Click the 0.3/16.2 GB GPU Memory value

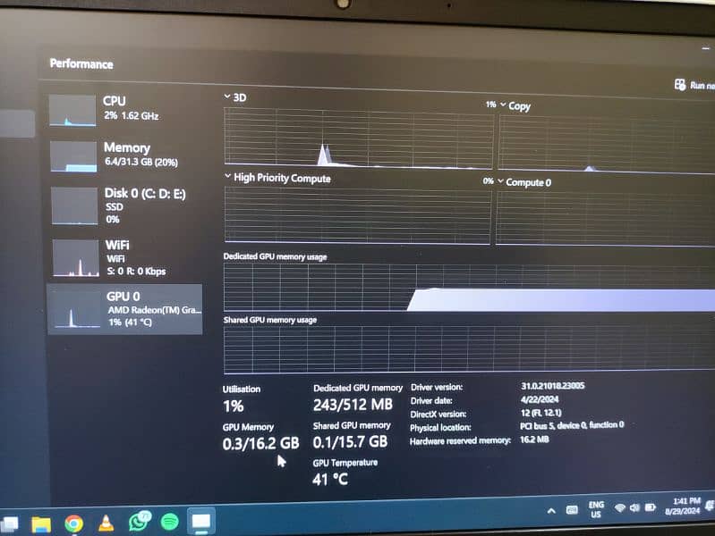pos(260,444)
